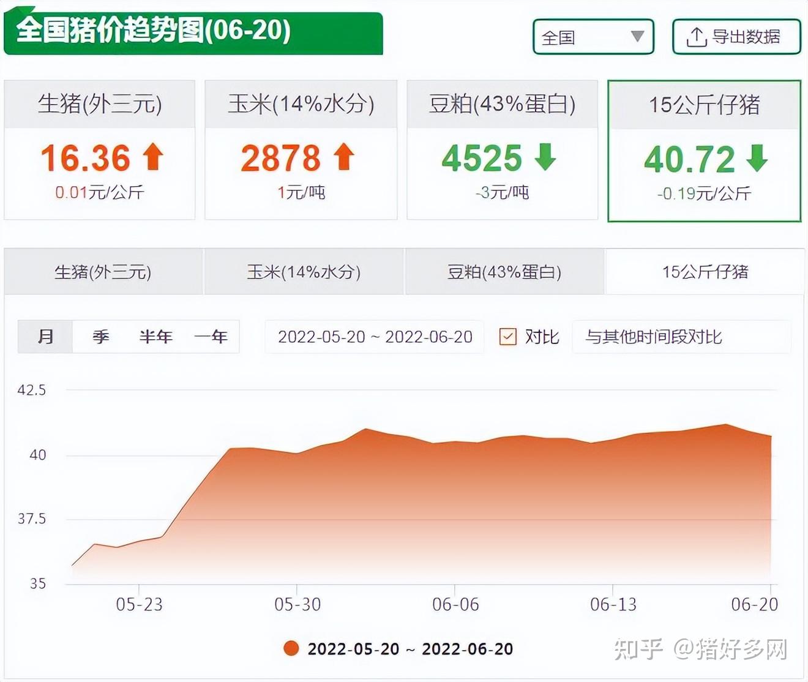Click the 16.36 price value
This screenshot has height=682, width=808.
point(86,158)
